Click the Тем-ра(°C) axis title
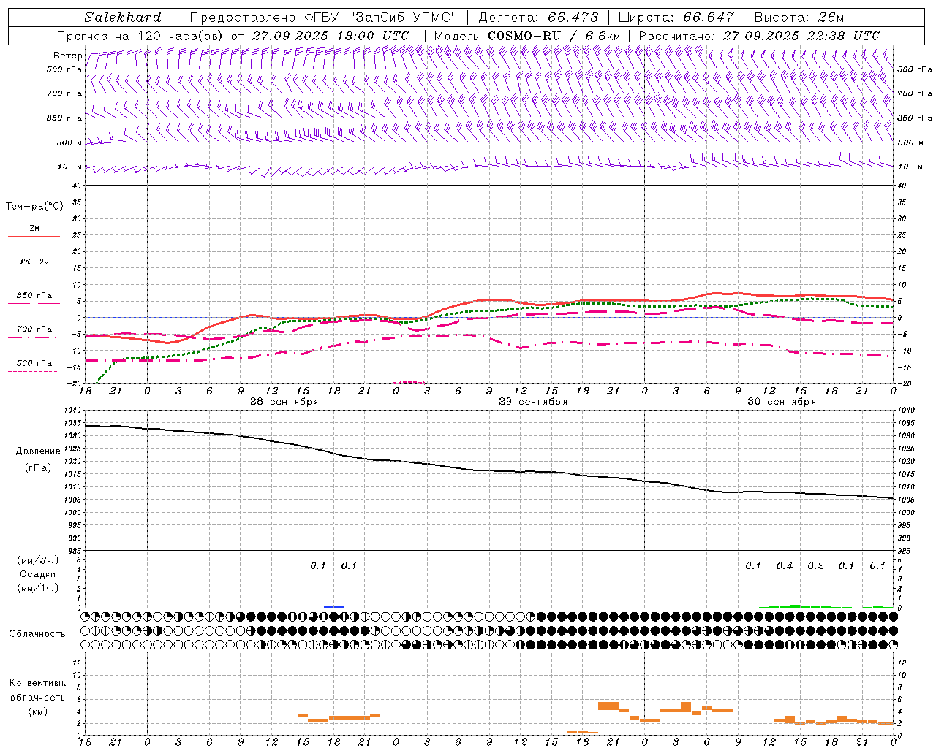 tap(34, 207)
